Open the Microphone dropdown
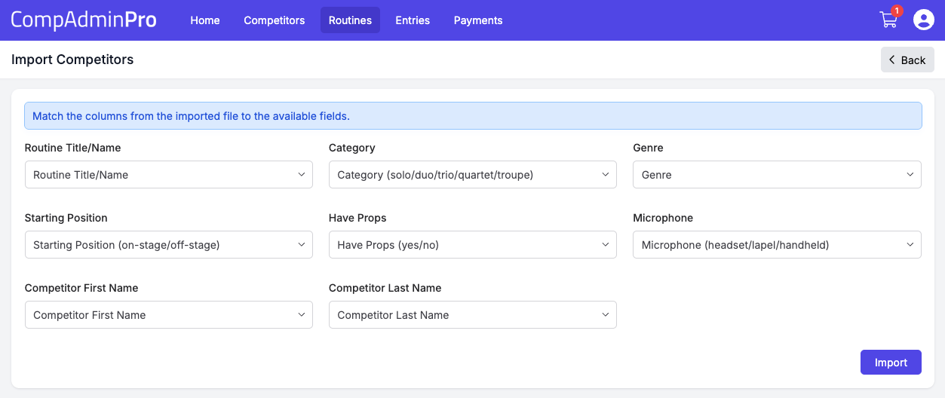The height and width of the screenshot is (398, 945). pos(777,245)
